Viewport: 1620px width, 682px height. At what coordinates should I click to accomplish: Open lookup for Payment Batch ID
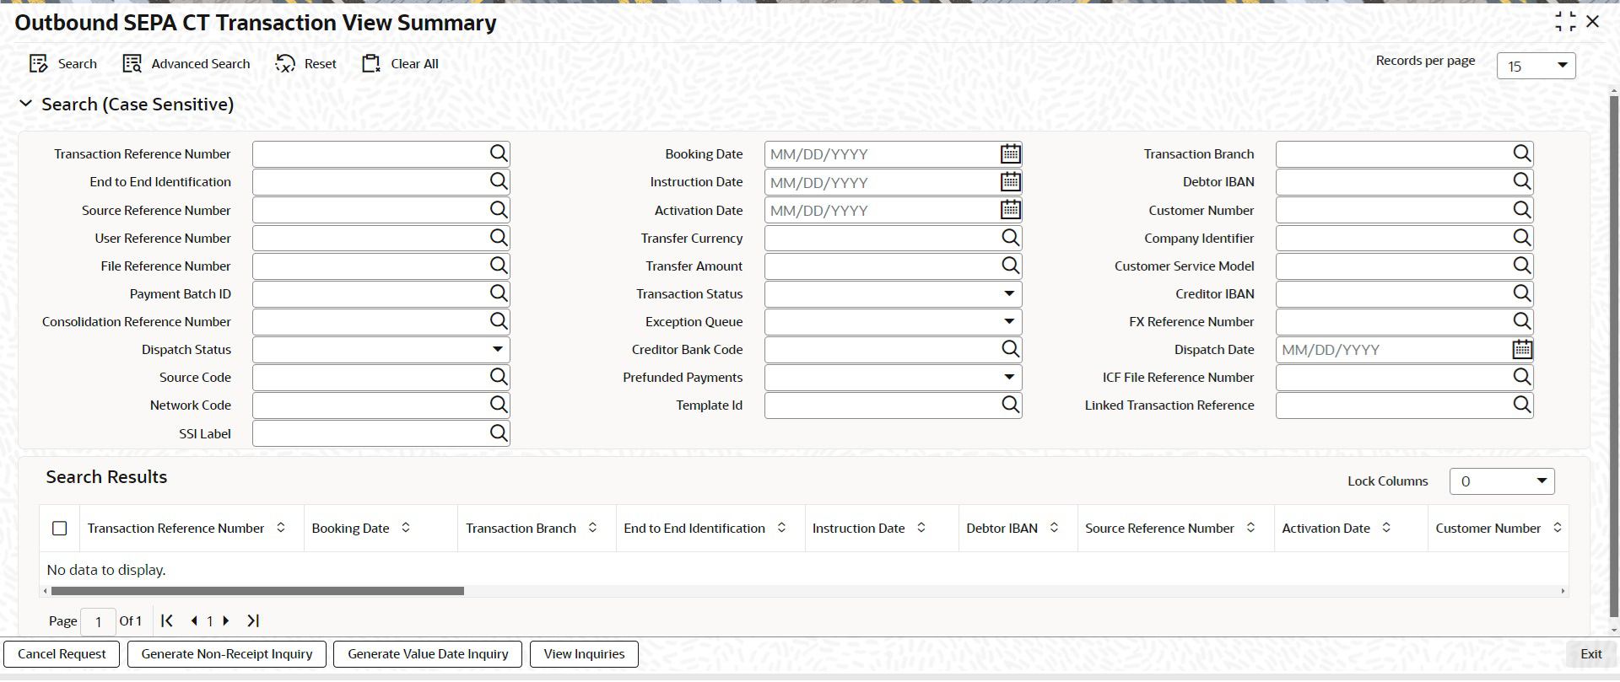tap(499, 293)
